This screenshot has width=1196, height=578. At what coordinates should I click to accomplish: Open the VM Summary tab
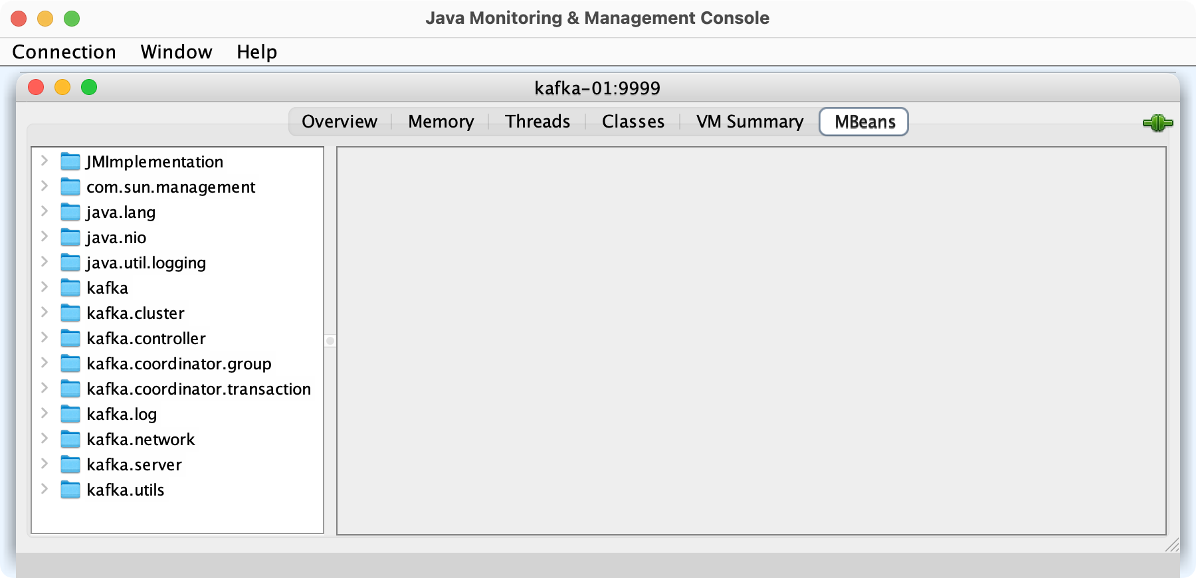[x=749, y=122]
